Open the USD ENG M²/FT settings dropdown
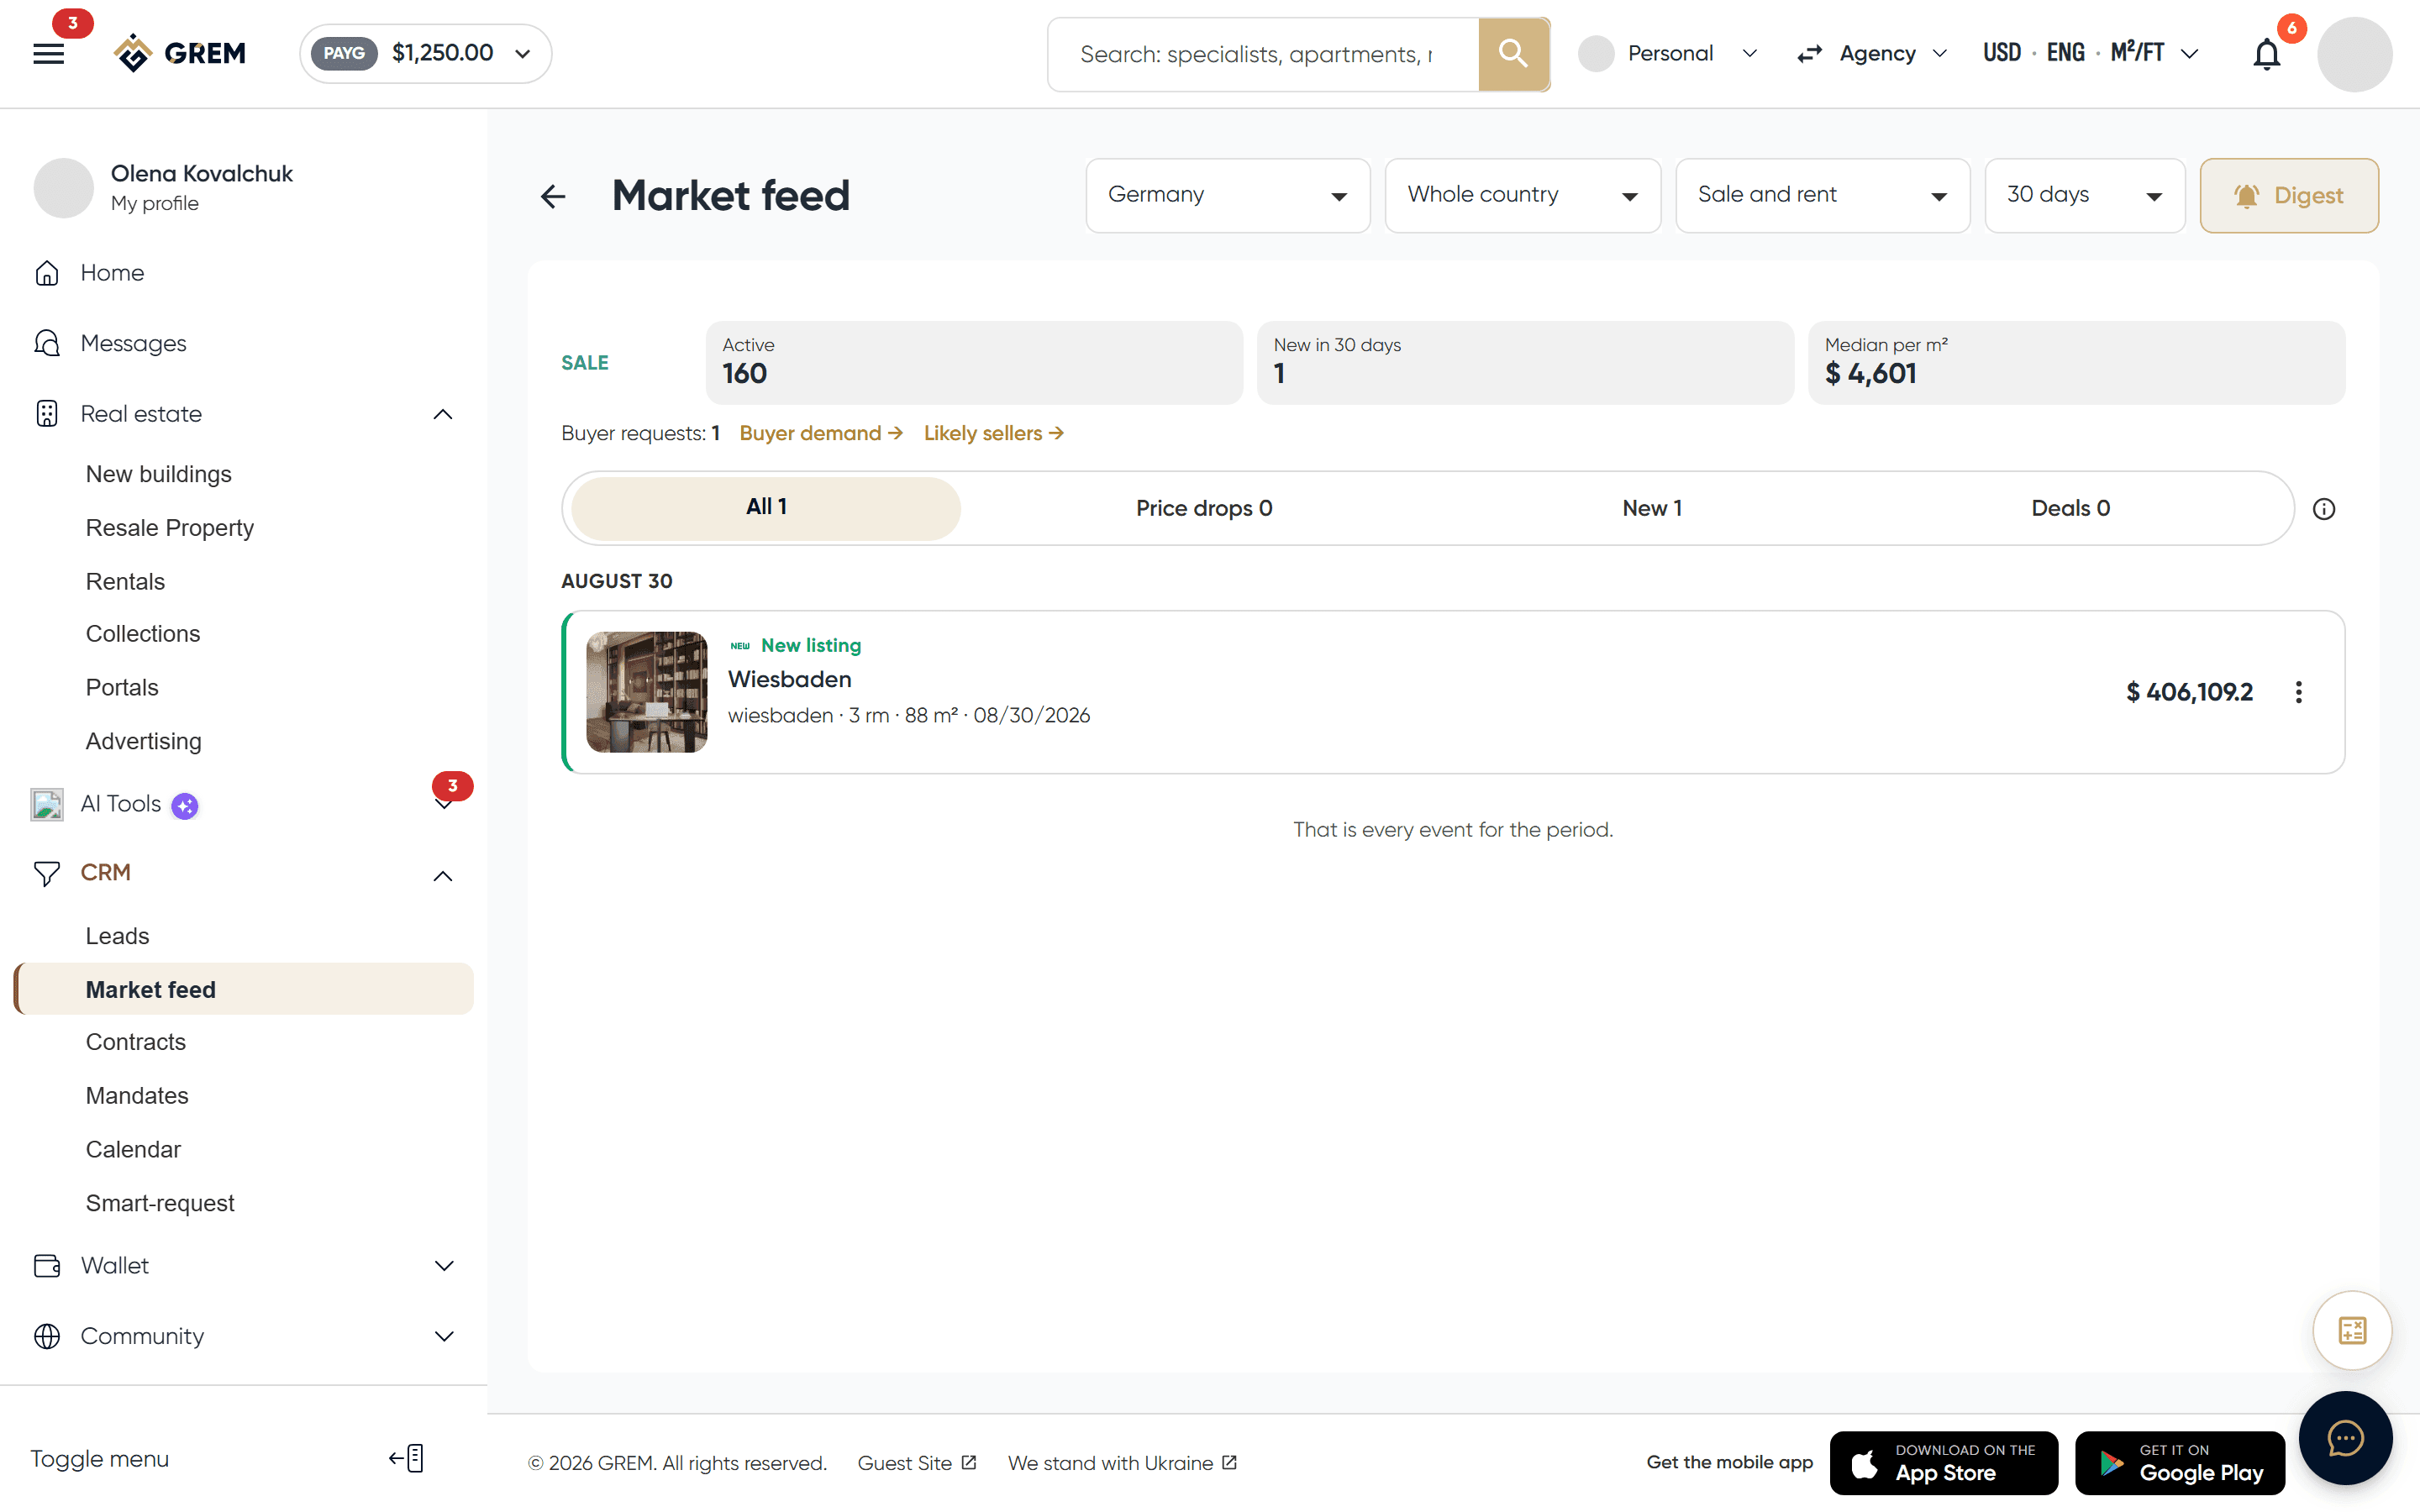Image resolution: width=2420 pixels, height=1512 pixels. (2090, 54)
